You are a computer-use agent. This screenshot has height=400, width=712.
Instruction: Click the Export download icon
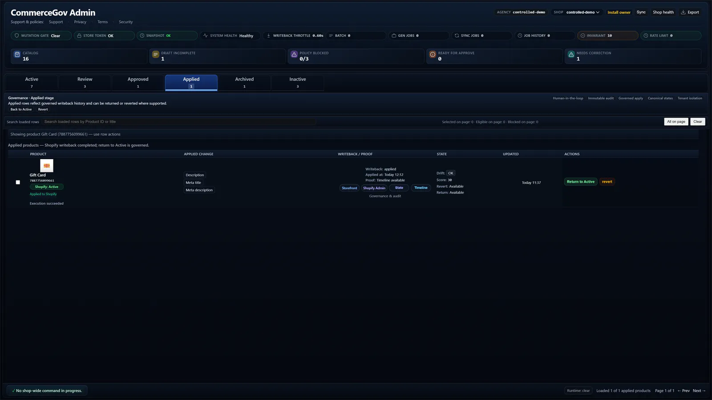tap(683, 12)
